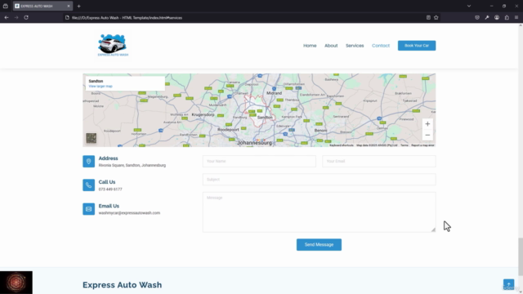Click the Subject input field
The width and height of the screenshot is (523, 294).
click(319, 180)
